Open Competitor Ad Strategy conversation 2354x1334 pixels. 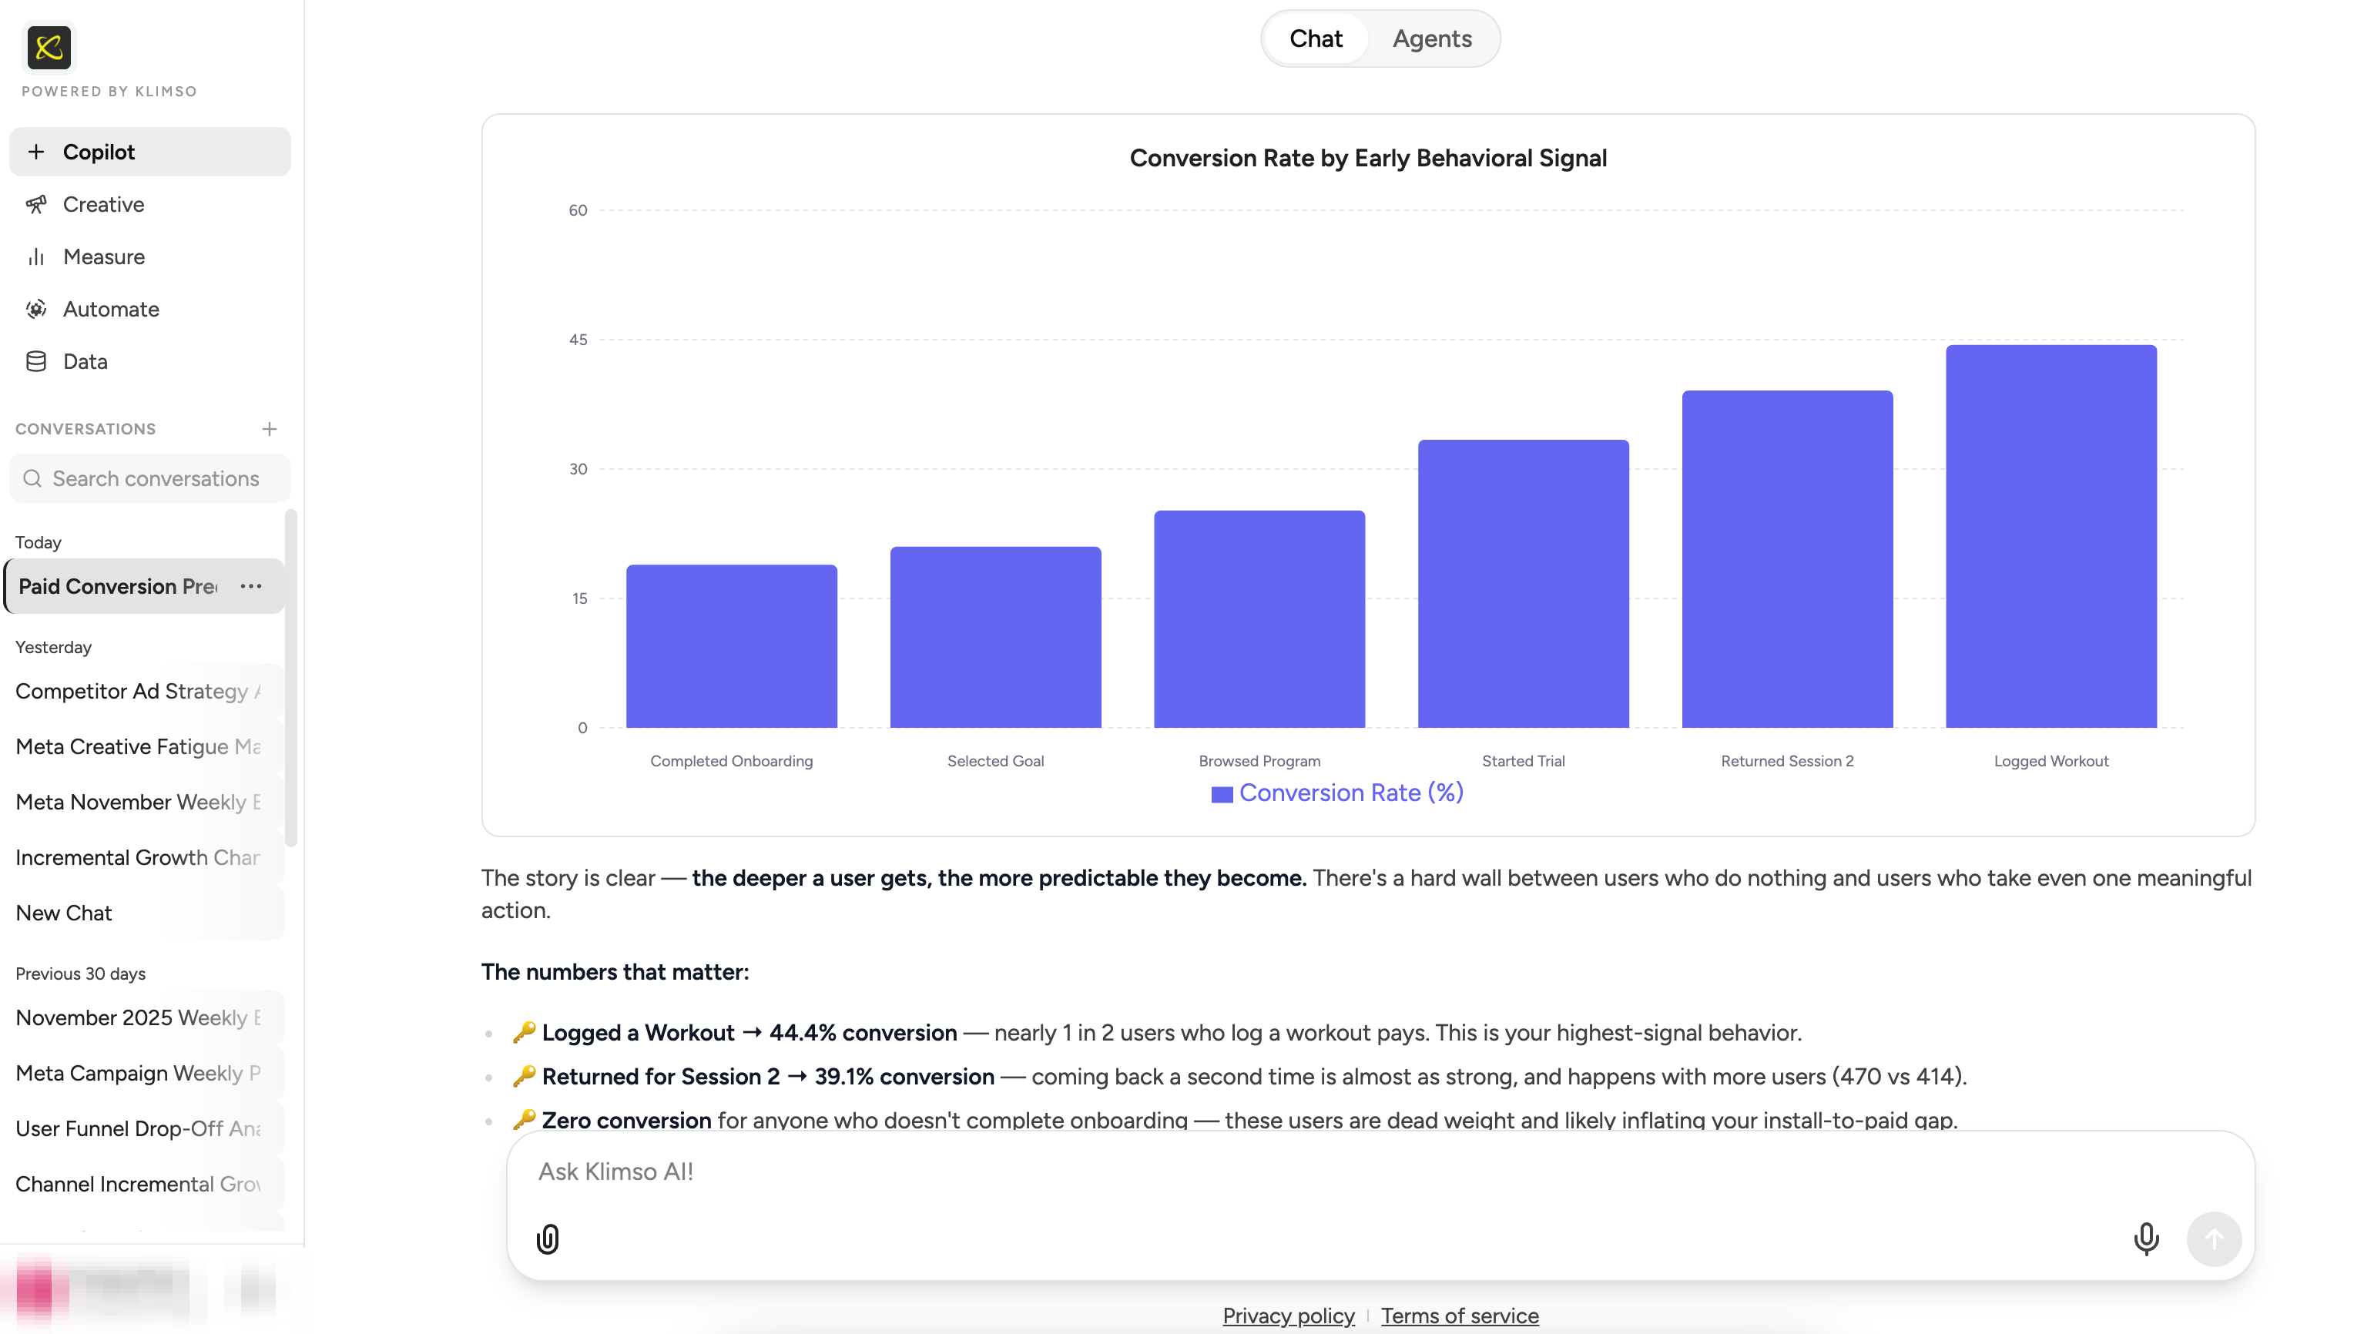[x=144, y=691]
